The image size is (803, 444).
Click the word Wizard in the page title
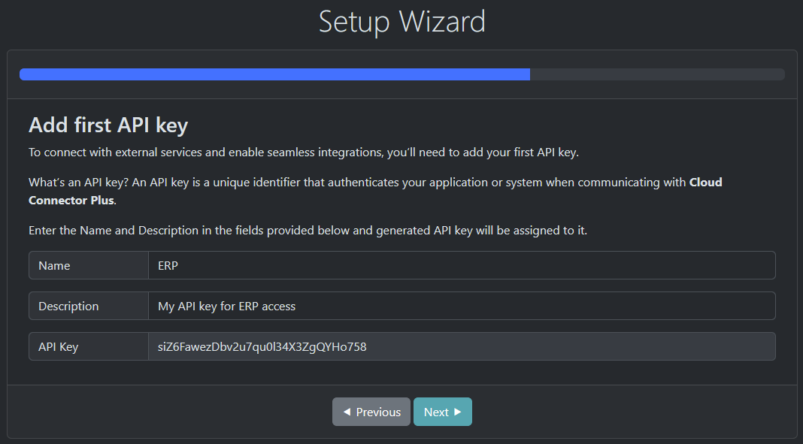[443, 21]
